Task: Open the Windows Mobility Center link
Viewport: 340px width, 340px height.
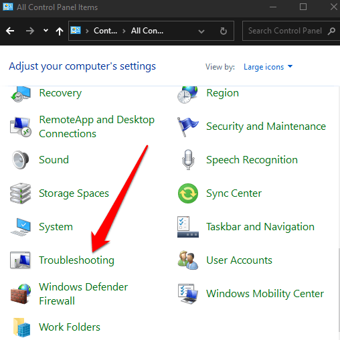Action: tap(265, 294)
